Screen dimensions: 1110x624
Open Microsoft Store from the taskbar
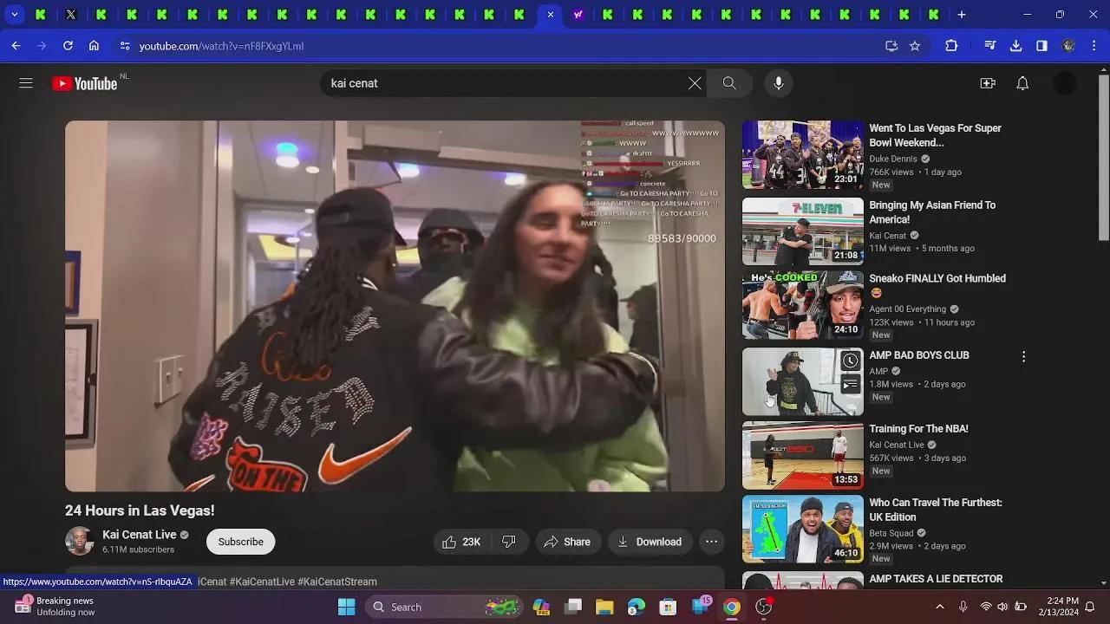pos(667,607)
